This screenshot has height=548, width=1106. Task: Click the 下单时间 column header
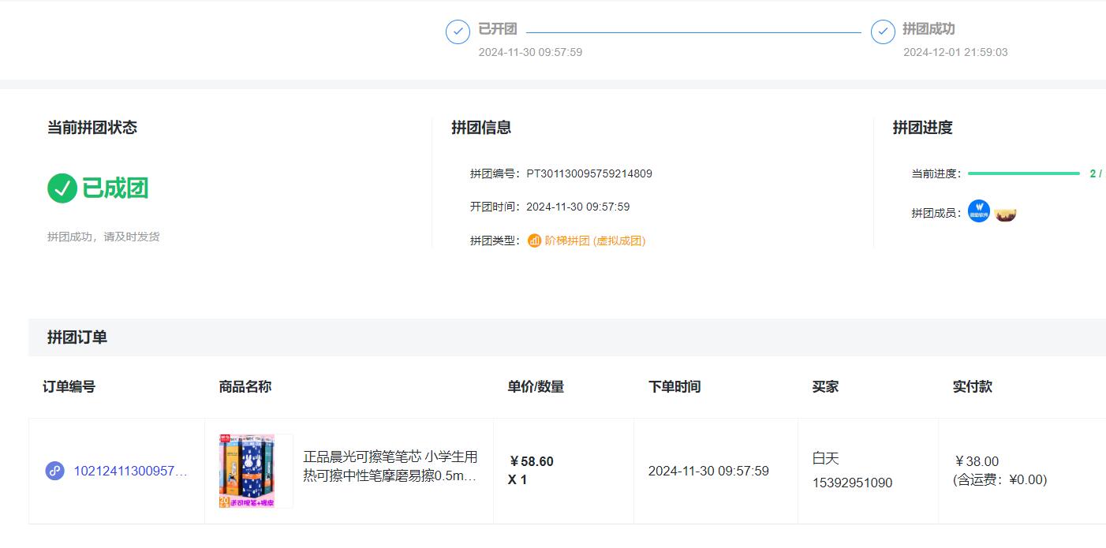[x=674, y=386]
